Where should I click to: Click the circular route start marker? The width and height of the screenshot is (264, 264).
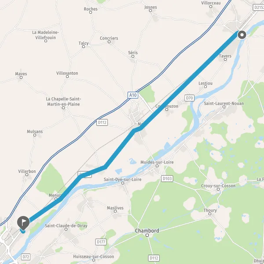point(242,35)
